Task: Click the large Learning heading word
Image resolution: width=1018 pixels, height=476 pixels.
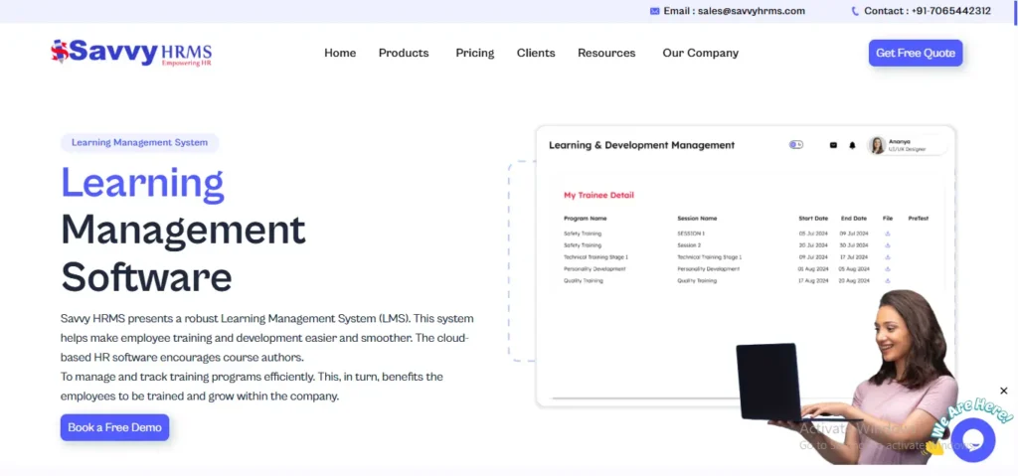Action: click(142, 183)
